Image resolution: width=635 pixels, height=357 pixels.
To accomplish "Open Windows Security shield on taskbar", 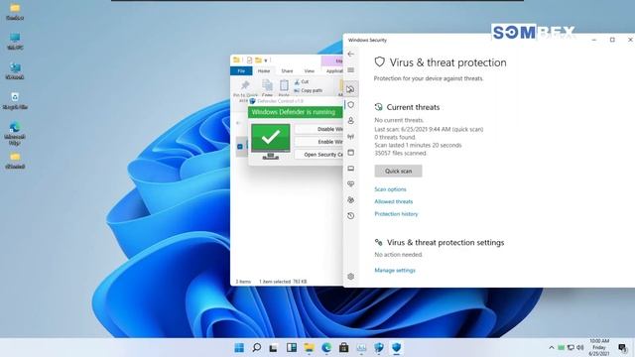I will pos(397,347).
